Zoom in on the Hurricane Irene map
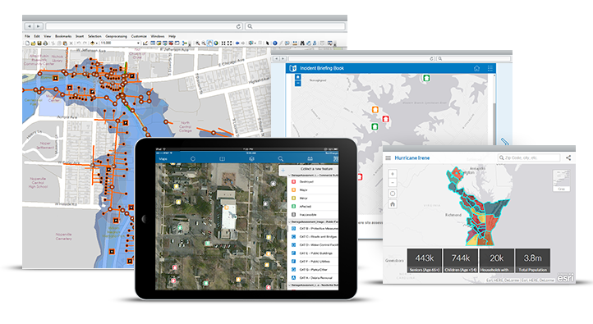 (x=393, y=174)
